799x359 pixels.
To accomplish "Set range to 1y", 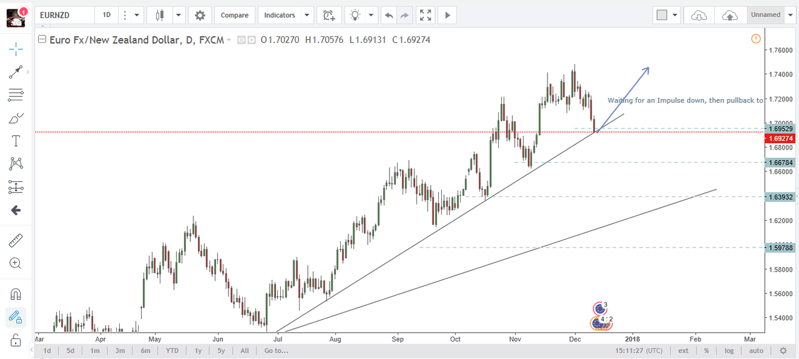I will [x=198, y=351].
